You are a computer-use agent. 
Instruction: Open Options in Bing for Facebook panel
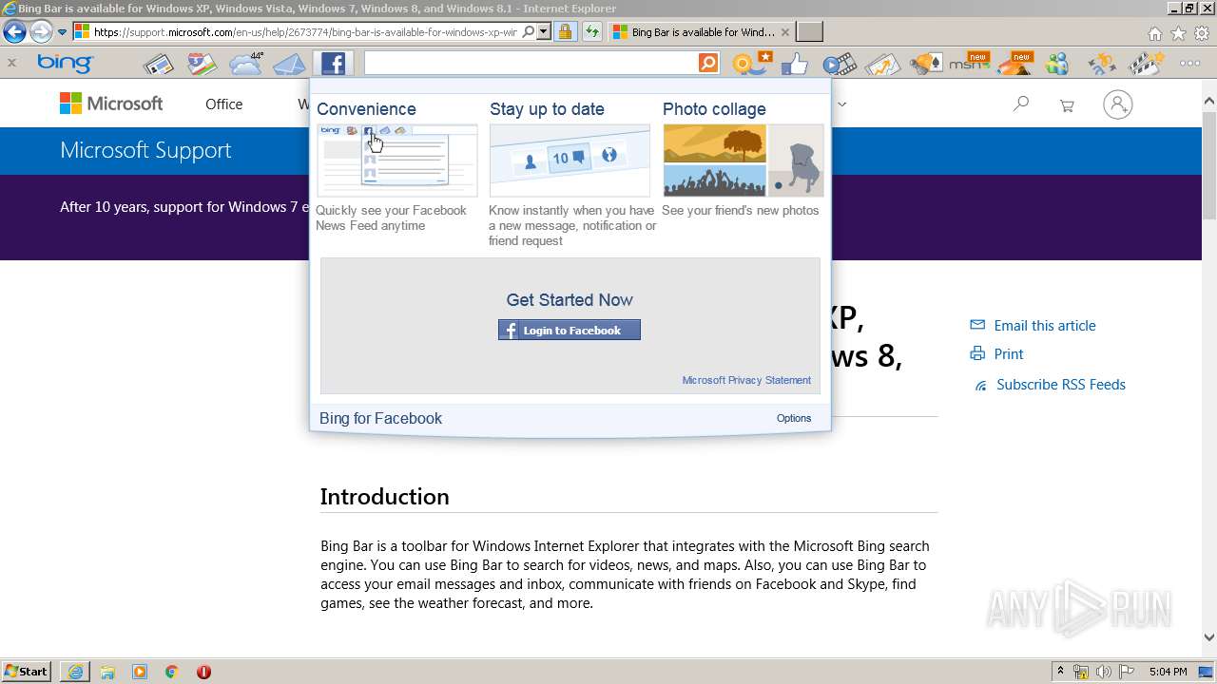click(794, 418)
